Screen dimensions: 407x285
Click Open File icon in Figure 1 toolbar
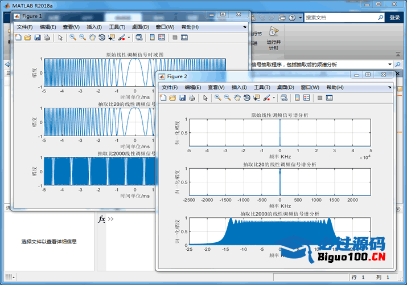pyautogui.click(x=27, y=38)
